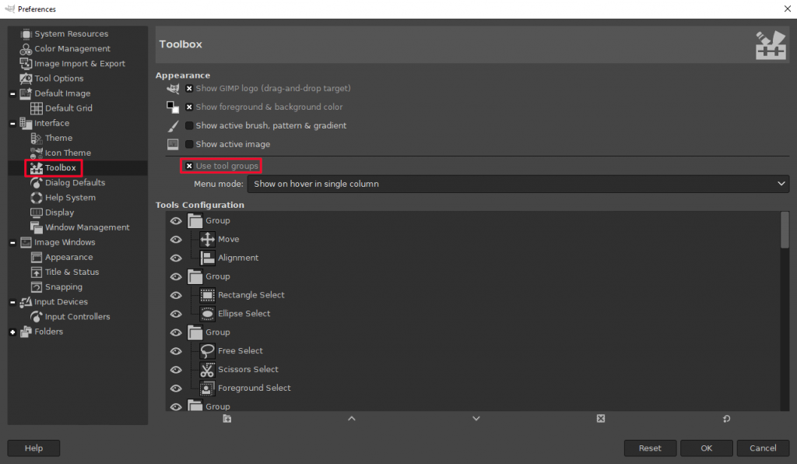Open the Toolbox preferences page

(60, 167)
